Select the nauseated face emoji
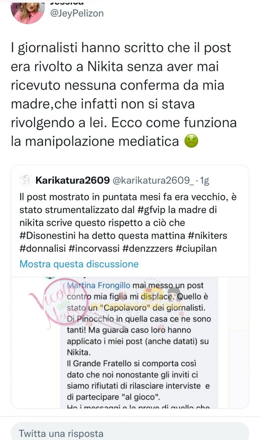 click(x=190, y=141)
